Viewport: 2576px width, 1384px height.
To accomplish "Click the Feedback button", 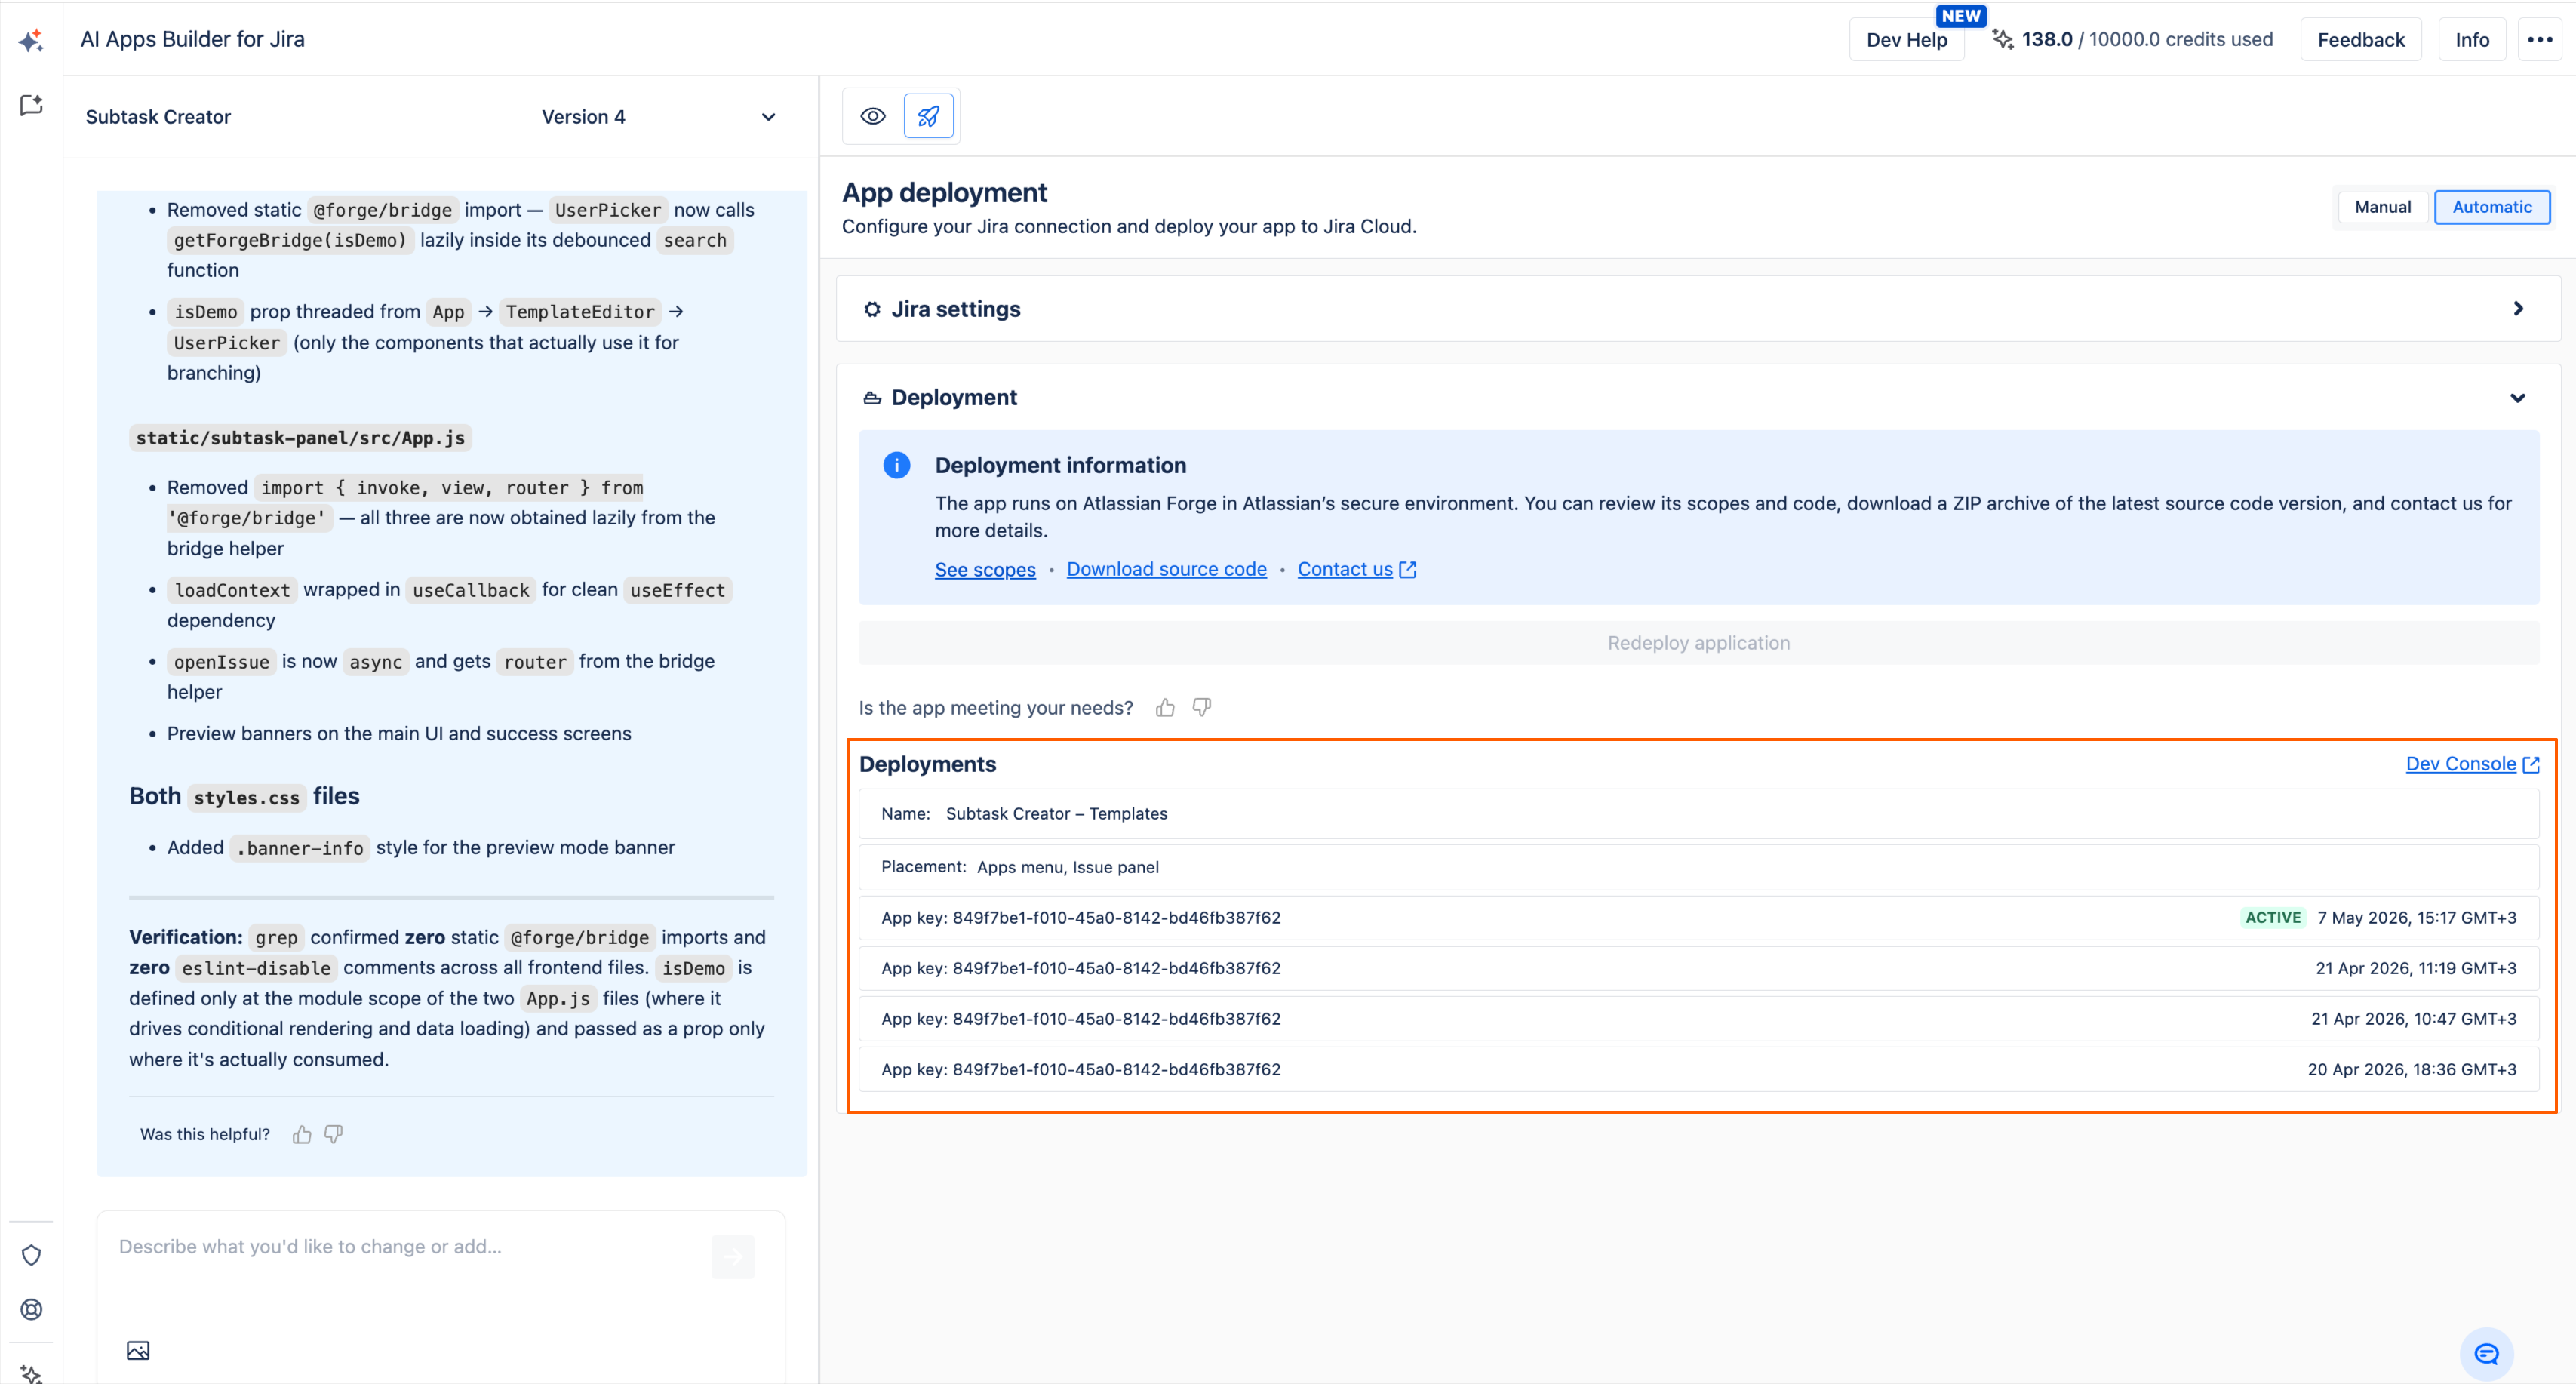I will (2361, 40).
